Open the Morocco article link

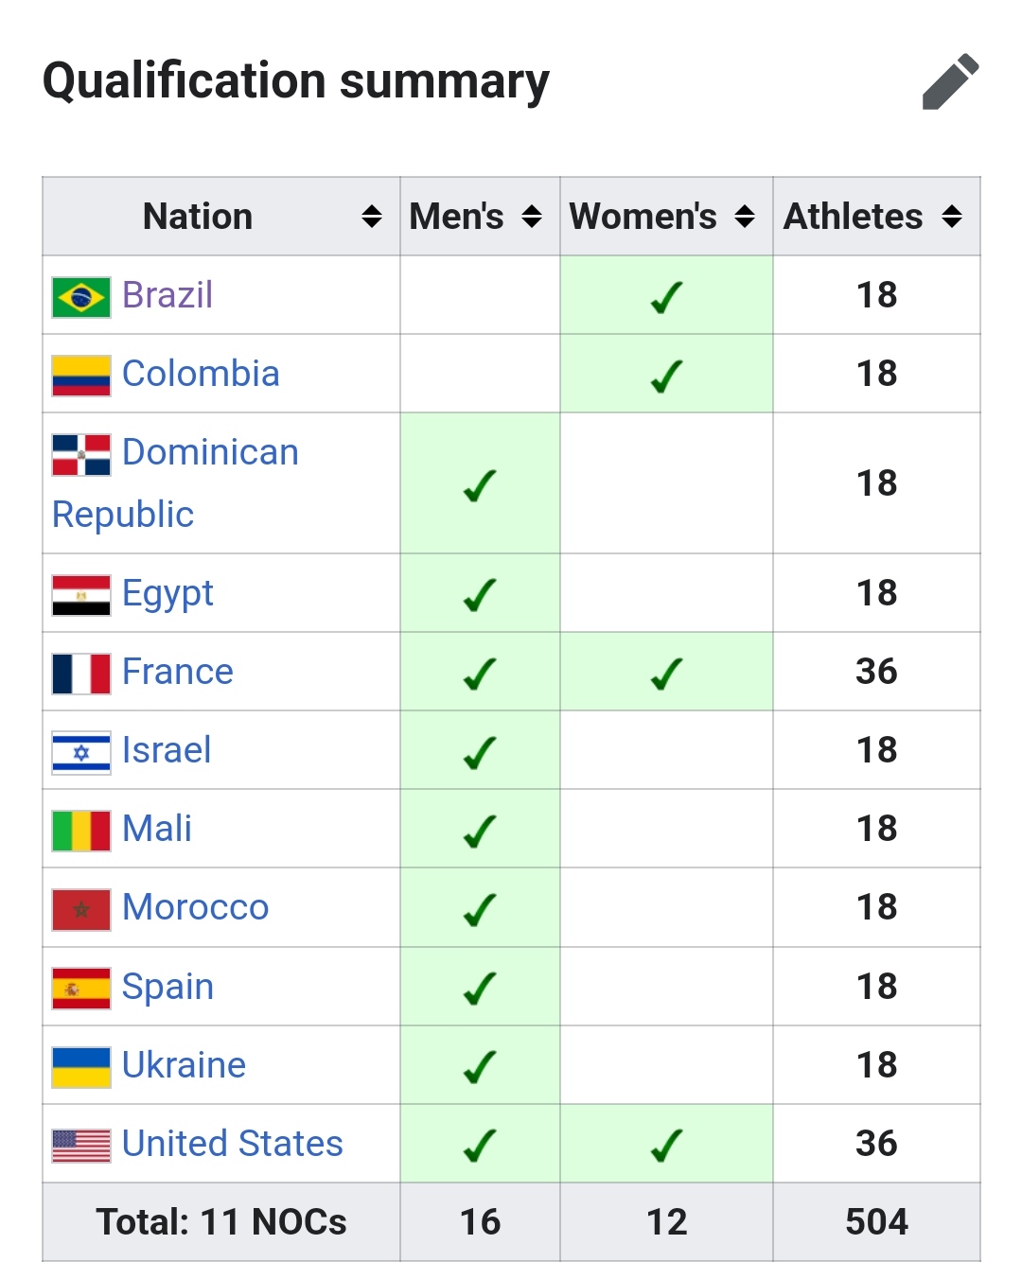[196, 907]
